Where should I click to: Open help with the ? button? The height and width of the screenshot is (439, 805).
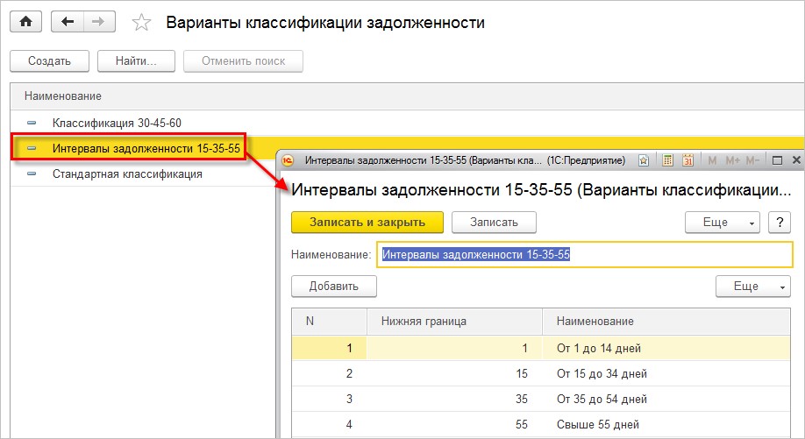pyautogui.click(x=780, y=222)
